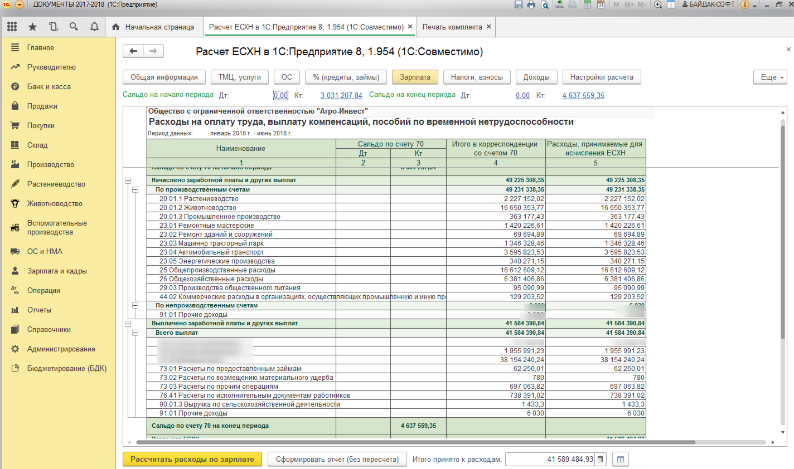The image size is (794, 469).
Task: Close the Печать комплекта tab
Action: [489, 26]
